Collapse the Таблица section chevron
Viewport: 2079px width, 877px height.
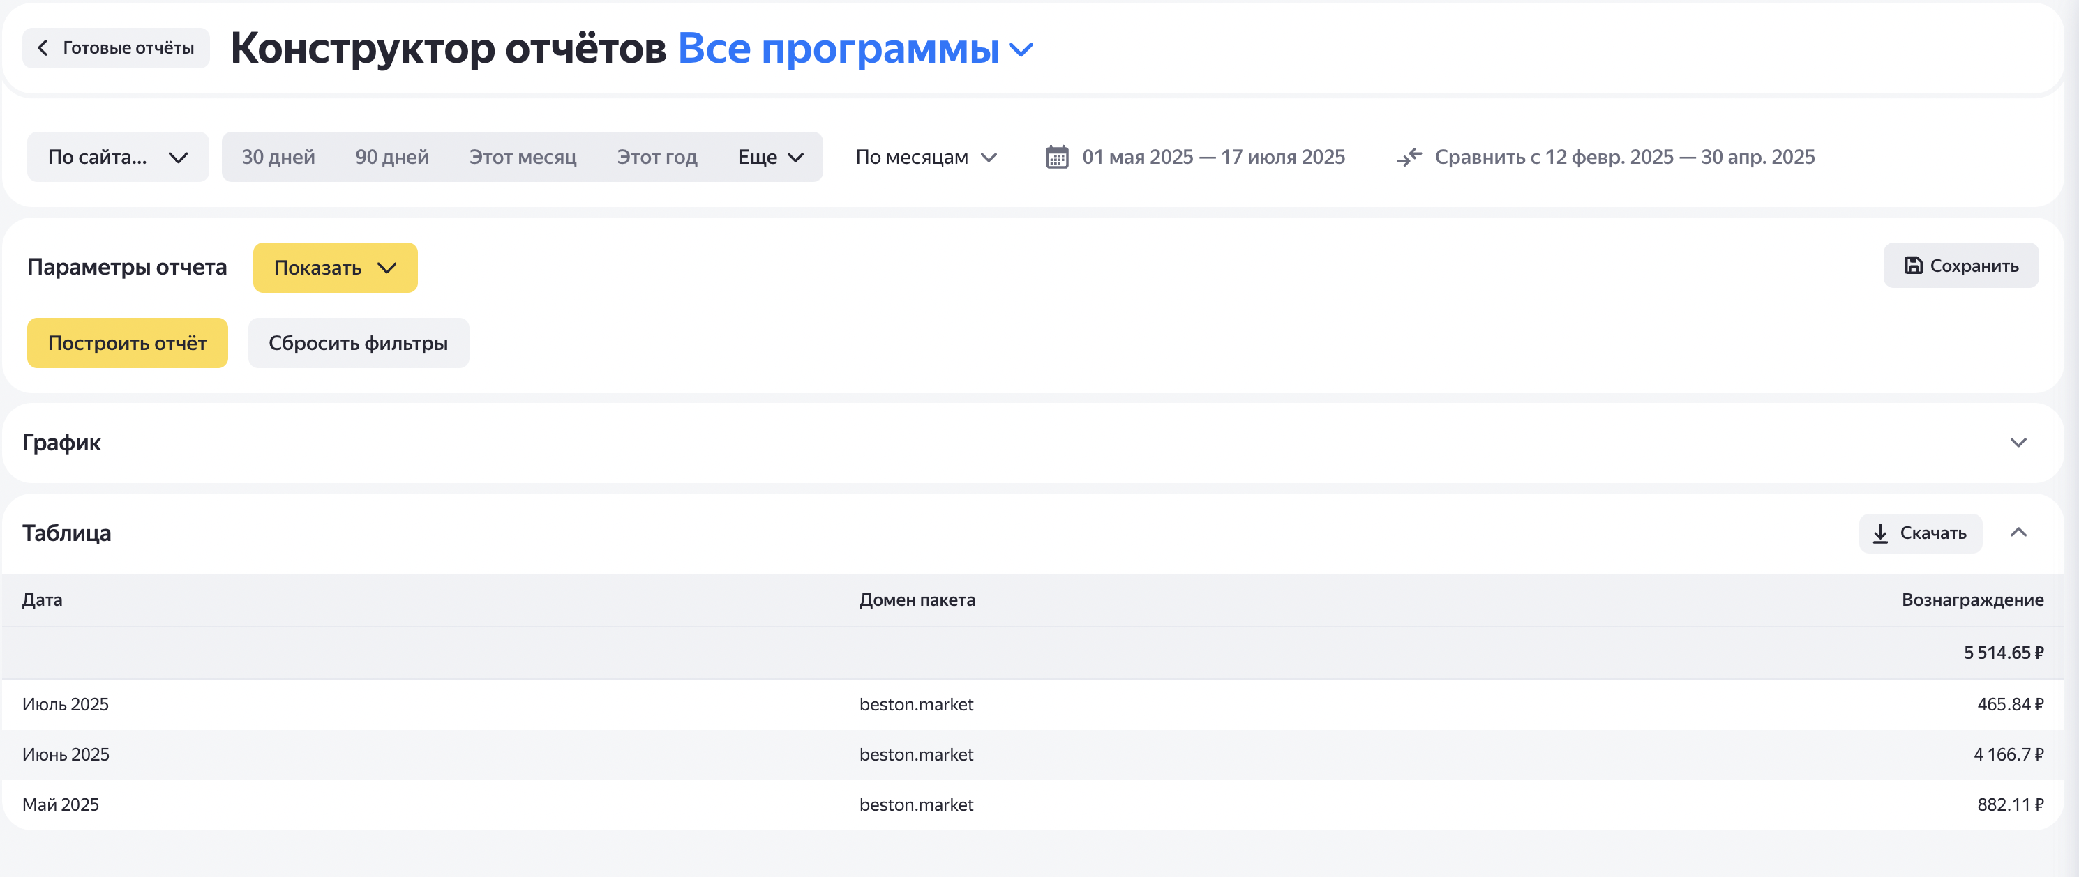click(x=2018, y=532)
